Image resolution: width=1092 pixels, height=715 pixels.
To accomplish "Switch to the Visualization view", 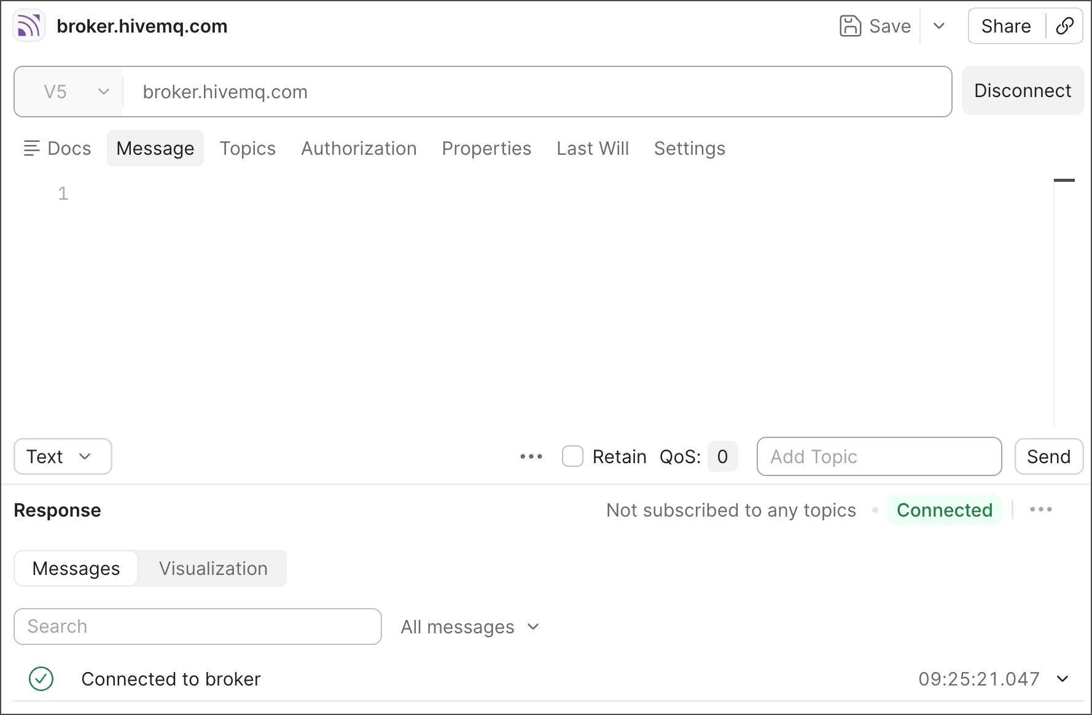I will [213, 568].
